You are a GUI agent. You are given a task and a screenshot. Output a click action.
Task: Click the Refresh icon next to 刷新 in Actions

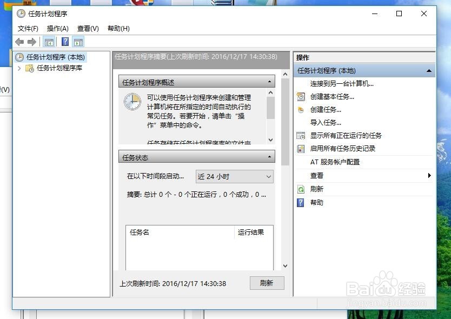pyautogui.click(x=301, y=189)
